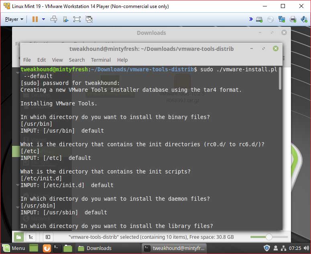Click the sound card device icon
Screen dimensions: 311x254
(303, 19)
